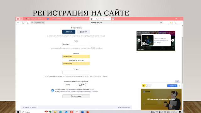Click the page vertical scrollbar

182,60
